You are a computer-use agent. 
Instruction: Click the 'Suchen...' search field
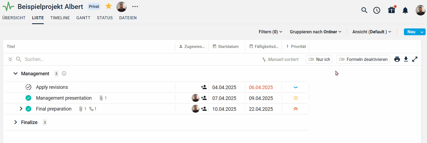(x=82, y=59)
